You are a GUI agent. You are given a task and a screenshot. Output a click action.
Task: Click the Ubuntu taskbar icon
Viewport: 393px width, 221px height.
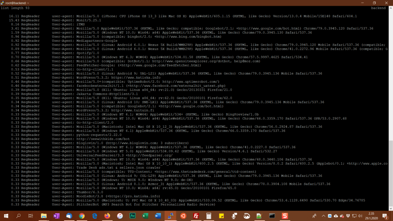(183, 216)
